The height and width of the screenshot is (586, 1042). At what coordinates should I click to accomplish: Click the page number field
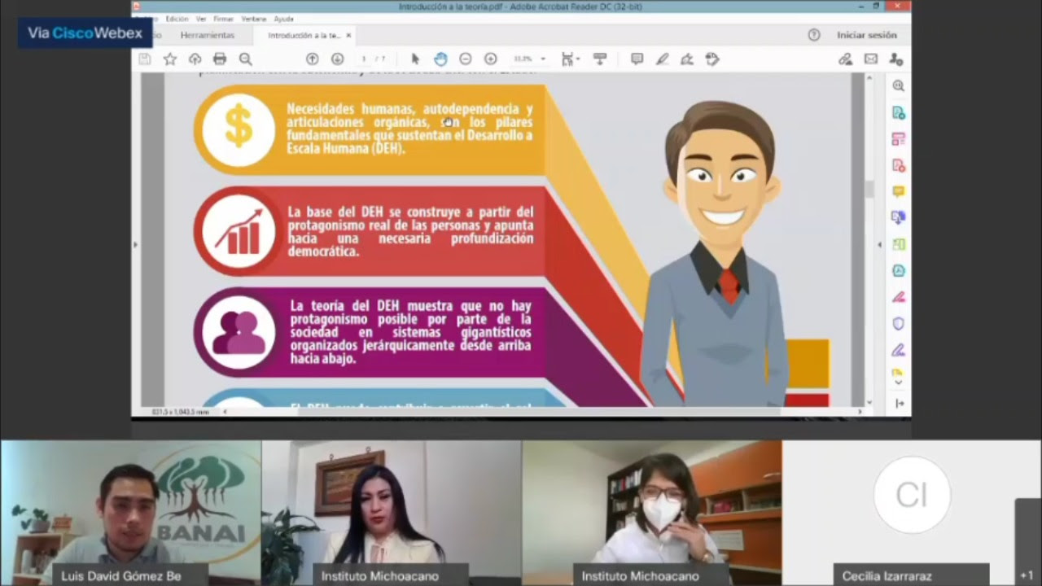364,59
